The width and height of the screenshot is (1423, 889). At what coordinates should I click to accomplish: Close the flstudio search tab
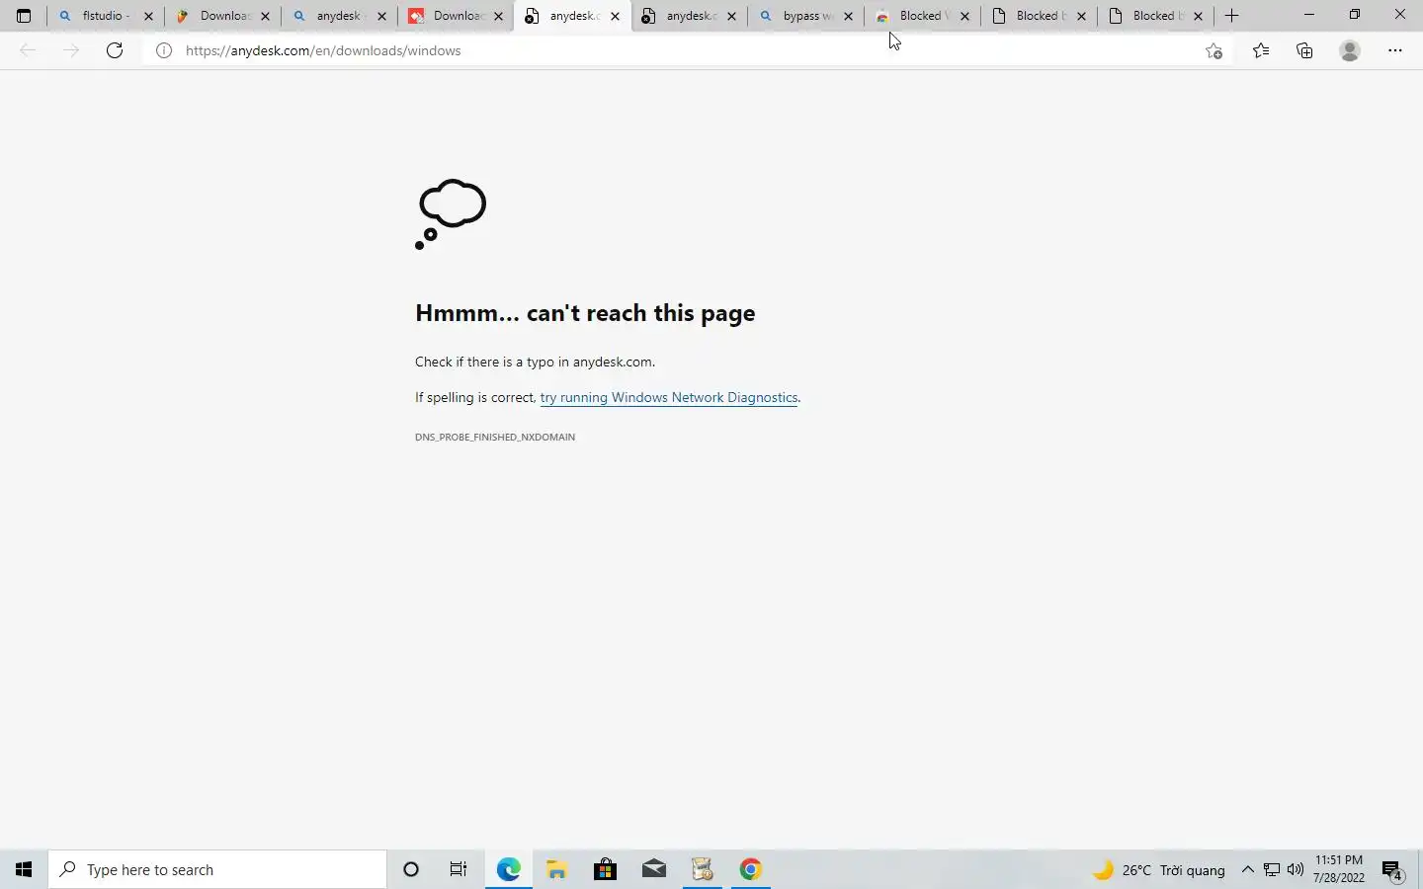pyautogui.click(x=148, y=16)
